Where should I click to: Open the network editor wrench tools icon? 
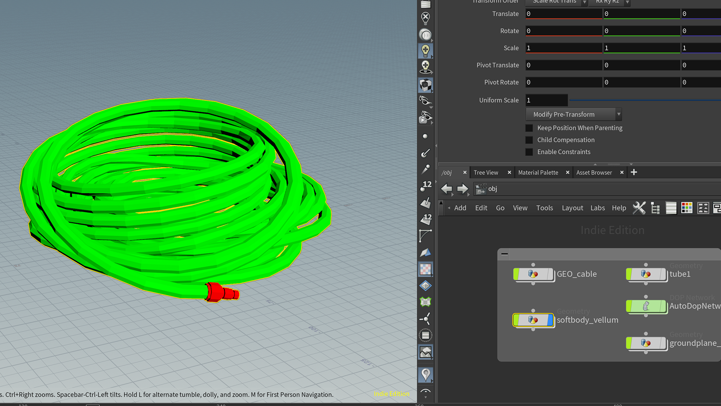tap(639, 208)
